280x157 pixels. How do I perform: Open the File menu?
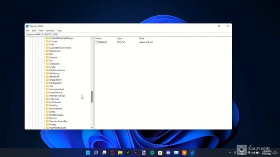point(28,31)
